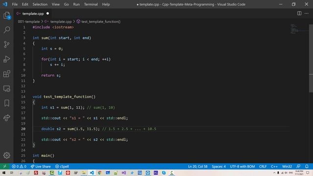Click the VS Code logo in title bar
This screenshot has width=313, height=176.
tap(5, 4)
